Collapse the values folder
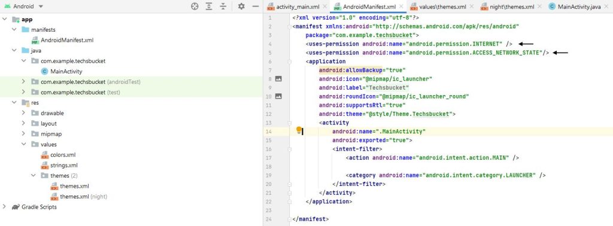Viewport: 613px width, 226px height. click(23, 144)
